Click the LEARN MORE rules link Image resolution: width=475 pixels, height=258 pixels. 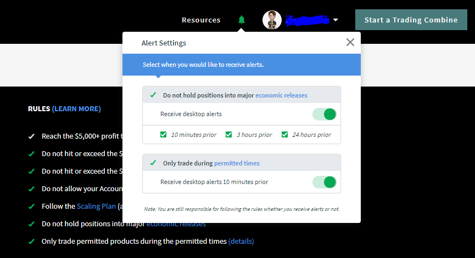[76, 109]
